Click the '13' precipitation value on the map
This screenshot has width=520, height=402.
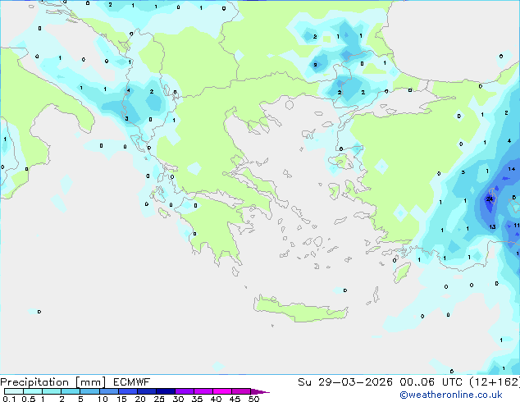pos(492,227)
